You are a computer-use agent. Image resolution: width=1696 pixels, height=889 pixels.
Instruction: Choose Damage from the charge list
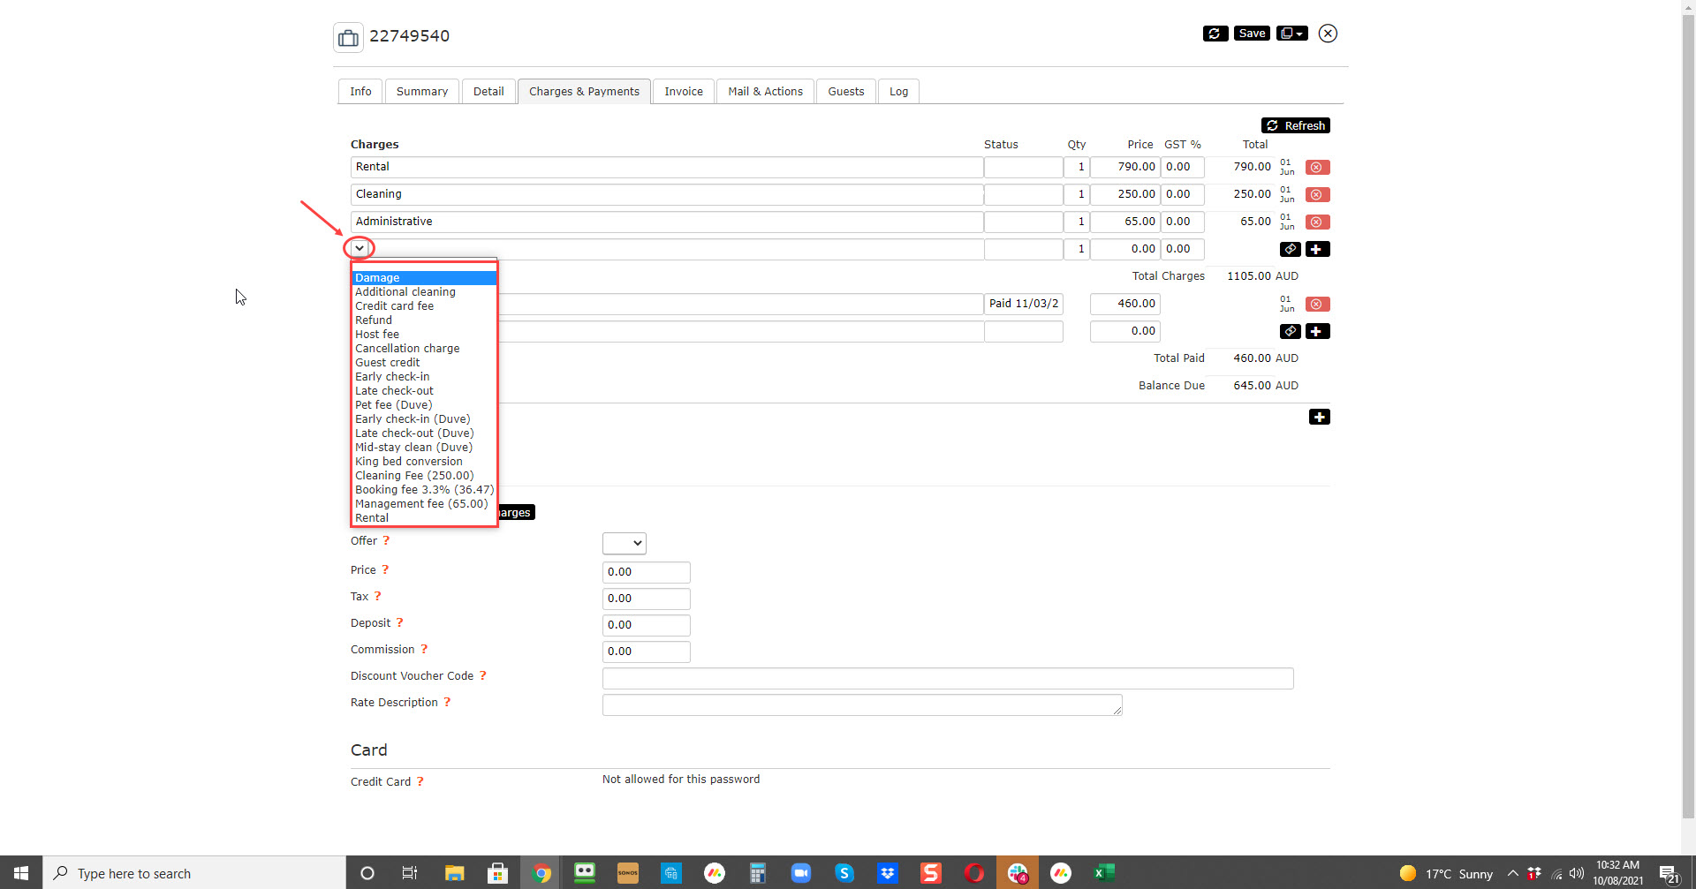click(424, 278)
